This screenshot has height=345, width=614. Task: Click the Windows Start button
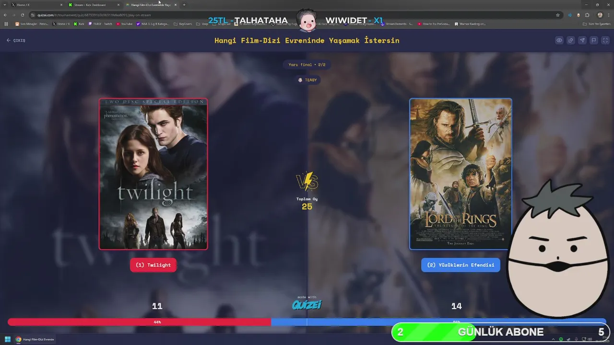pyautogui.click(x=8, y=339)
